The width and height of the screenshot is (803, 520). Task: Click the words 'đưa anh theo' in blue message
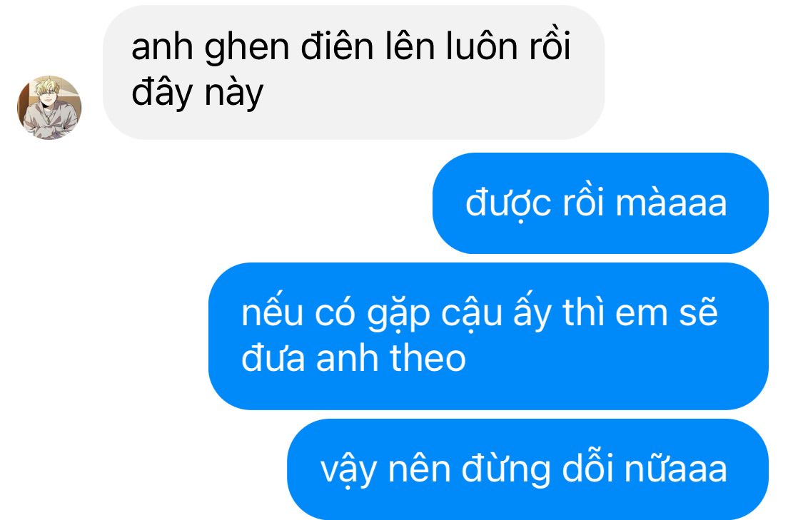pos(353,358)
